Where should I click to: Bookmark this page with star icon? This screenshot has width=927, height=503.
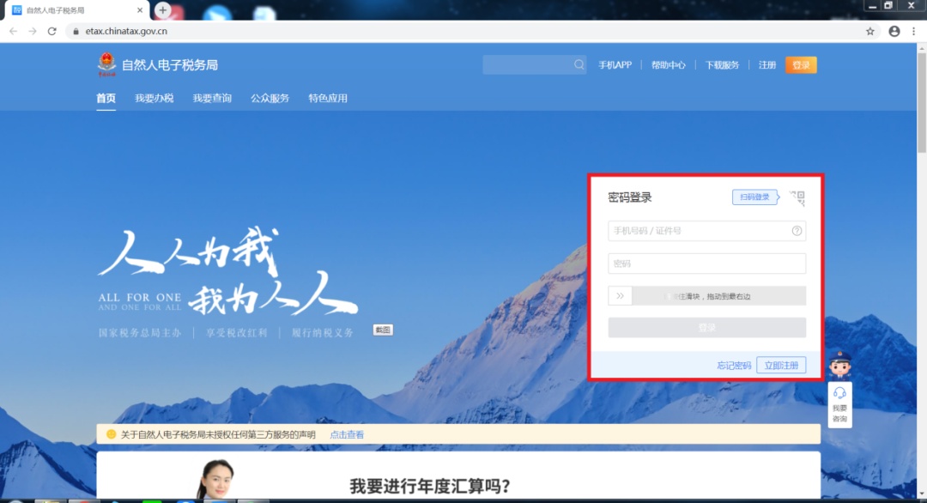(869, 31)
